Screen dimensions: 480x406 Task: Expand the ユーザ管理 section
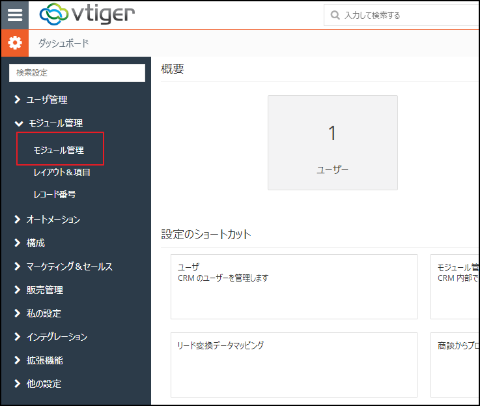(46, 100)
